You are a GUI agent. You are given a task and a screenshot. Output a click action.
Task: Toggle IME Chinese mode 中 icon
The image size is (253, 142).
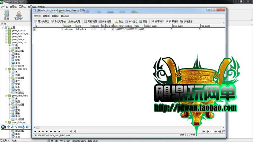coord(8,127)
